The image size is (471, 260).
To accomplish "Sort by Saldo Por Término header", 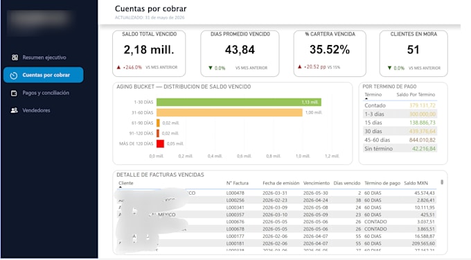I will click(416, 95).
